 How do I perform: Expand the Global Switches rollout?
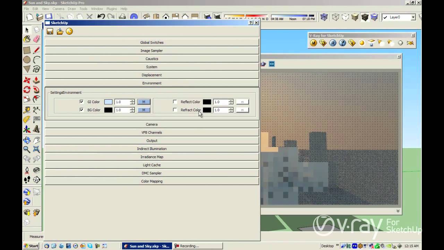(152, 42)
